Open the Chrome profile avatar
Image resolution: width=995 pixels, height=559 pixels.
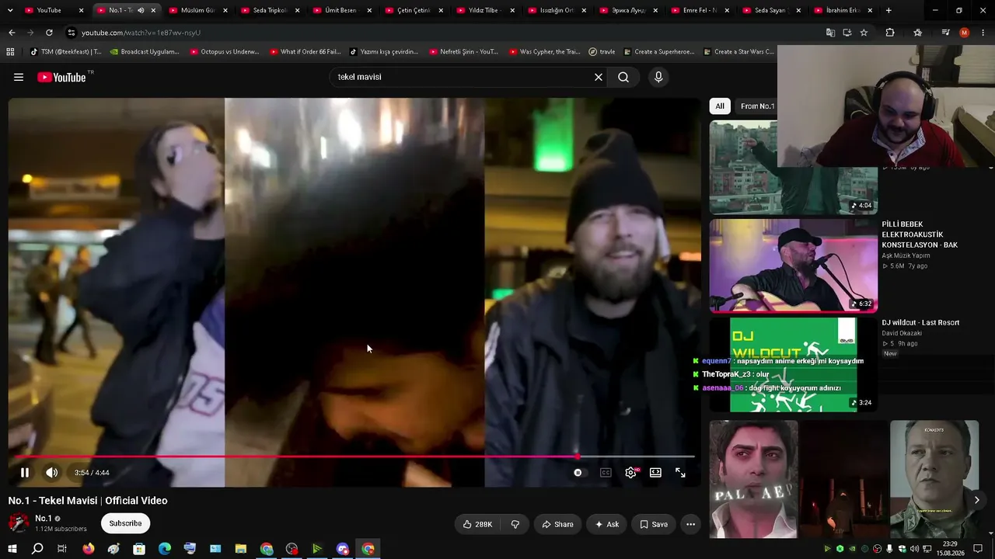tap(964, 33)
